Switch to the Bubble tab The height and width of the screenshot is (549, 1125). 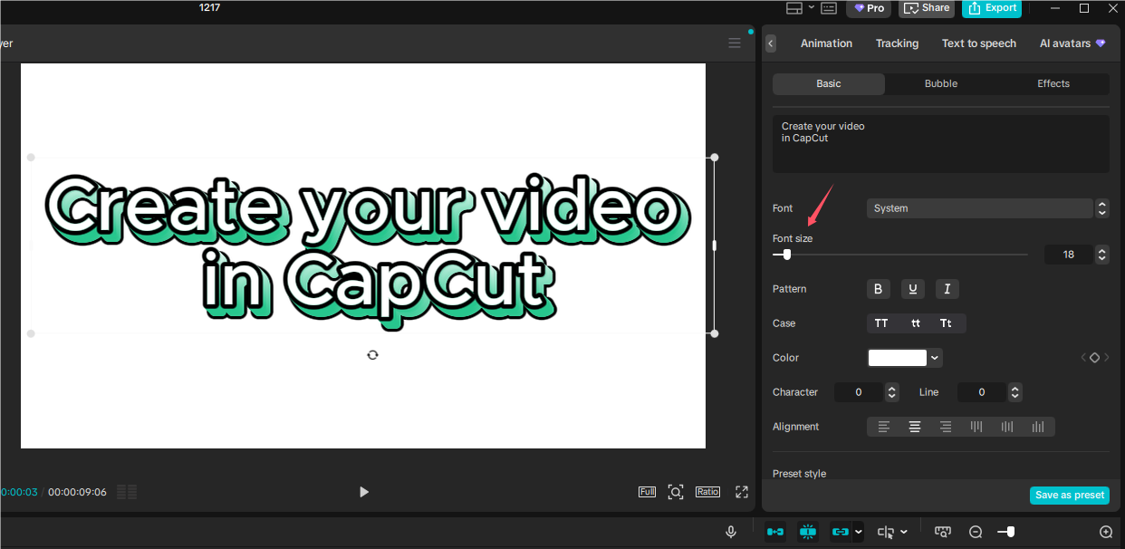click(x=940, y=83)
